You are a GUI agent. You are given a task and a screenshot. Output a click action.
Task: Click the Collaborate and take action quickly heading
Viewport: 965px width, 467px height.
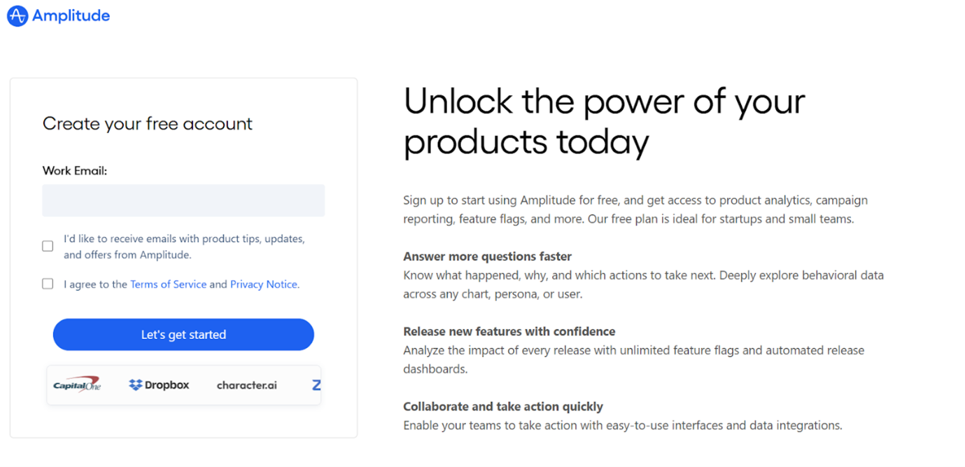coord(503,406)
